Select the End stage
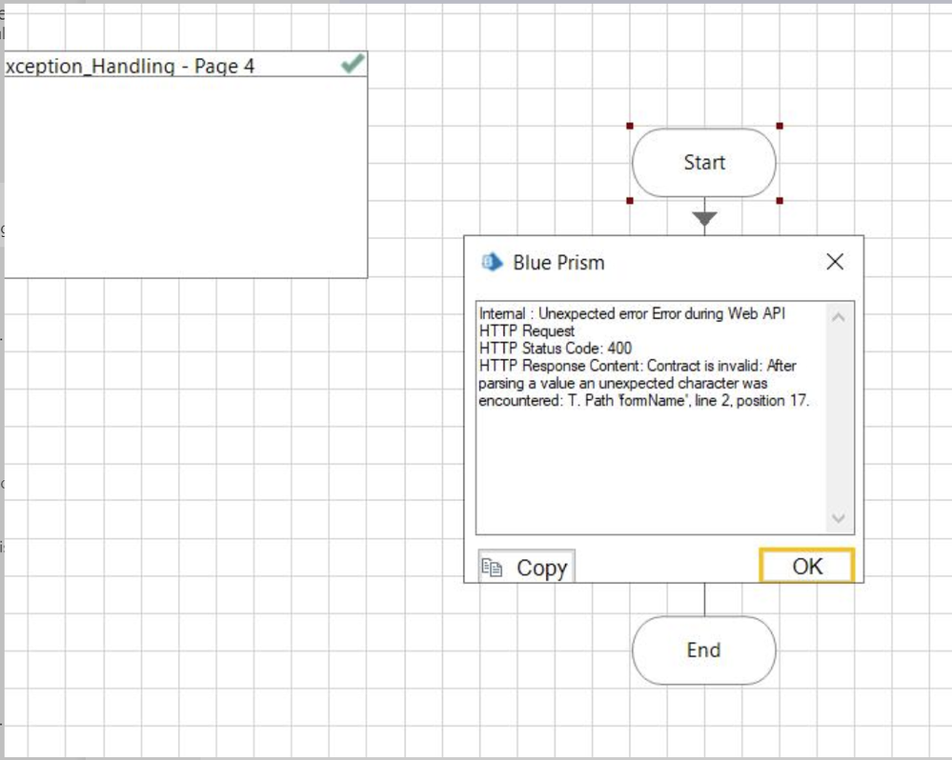The width and height of the screenshot is (952, 760). [x=704, y=650]
